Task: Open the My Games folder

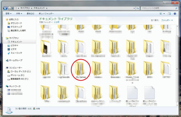Action: pos(81,70)
